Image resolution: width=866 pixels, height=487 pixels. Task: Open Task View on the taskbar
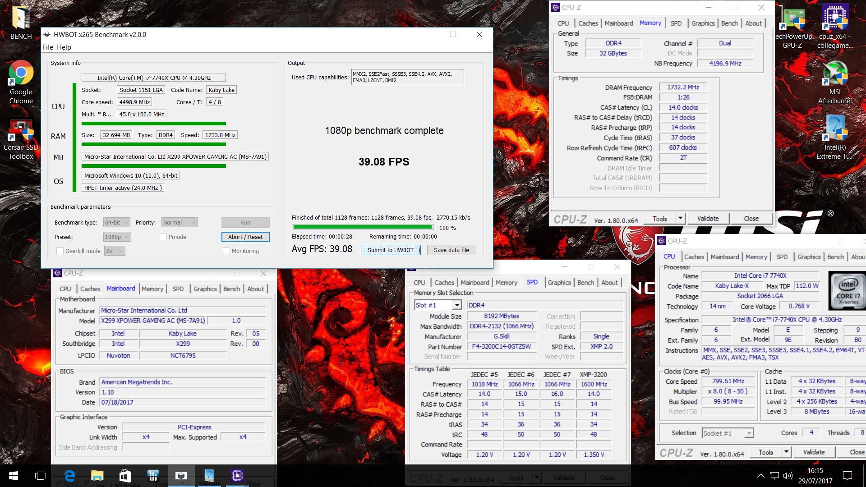pyautogui.click(x=41, y=476)
